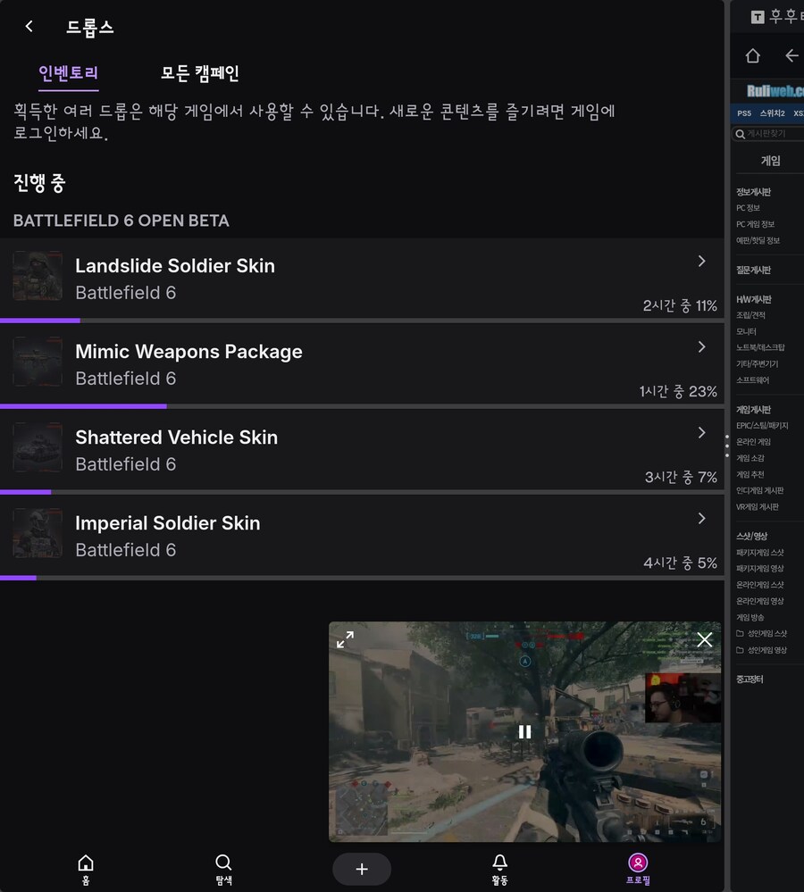Image resolution: width=804 pixels, height=892 pixels.
Task: Open the 활동 bell notifications icon
Action: tap(499, 867)
